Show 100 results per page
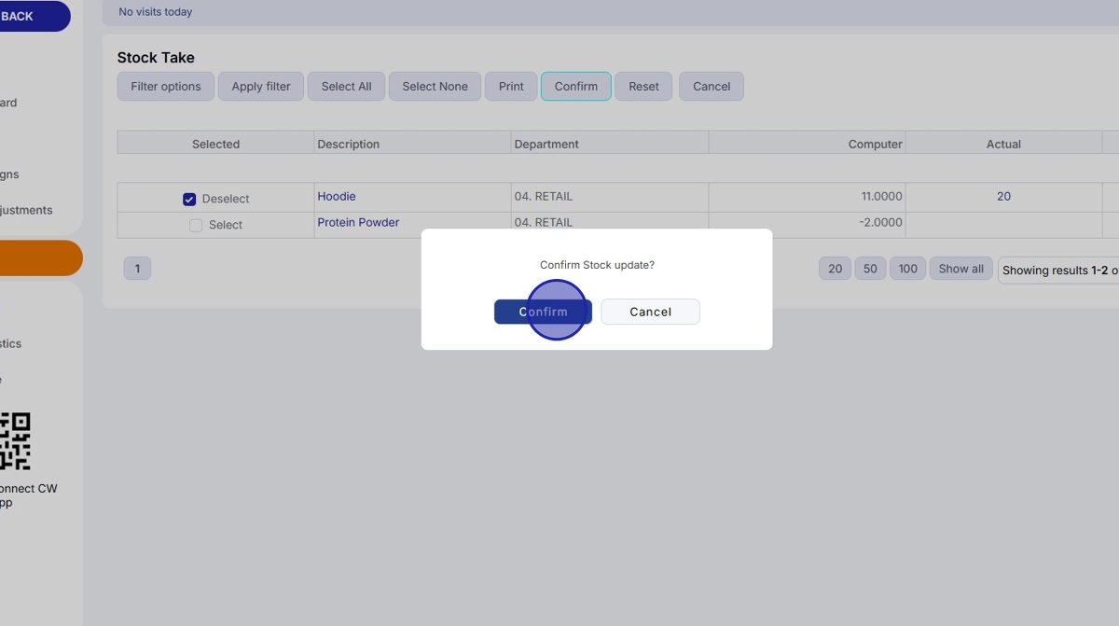This screenshot has height=626, width=1119. tap(908, 269)
